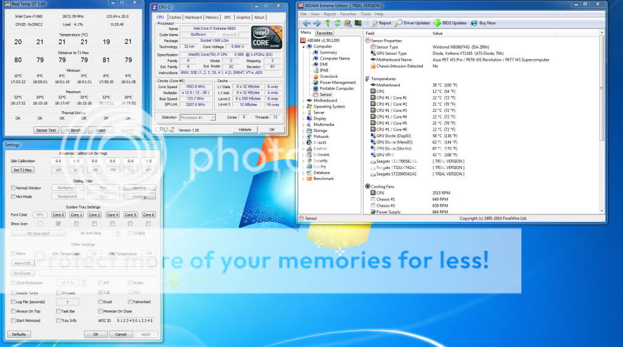623x347 pixels.
Task: Open Driver Updates in AIDA64 toolbar
Action: (x=412, y=23)
